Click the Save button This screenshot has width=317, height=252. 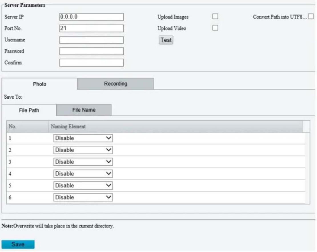coord(18,244)
